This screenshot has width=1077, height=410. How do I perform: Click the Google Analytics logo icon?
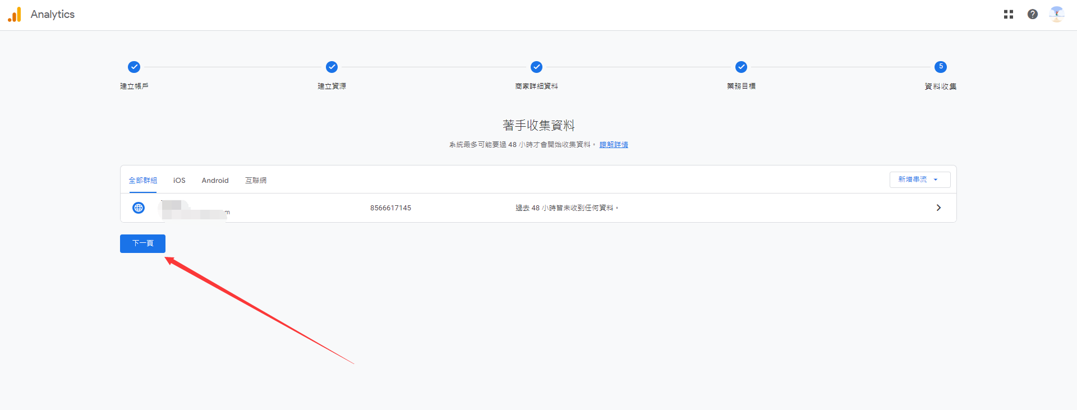click(15, 15)
